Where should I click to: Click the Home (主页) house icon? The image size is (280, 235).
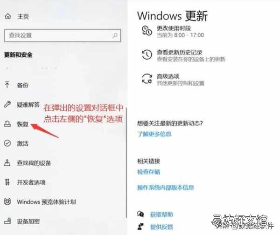coord(7,16)
